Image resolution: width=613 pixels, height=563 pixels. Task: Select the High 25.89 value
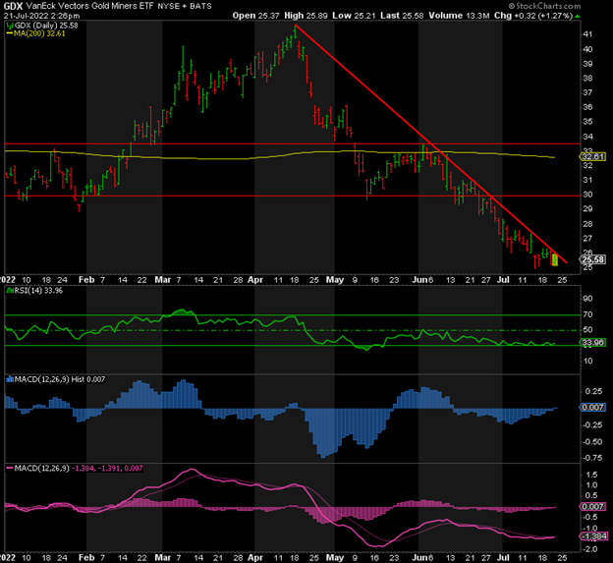point(306,16)
